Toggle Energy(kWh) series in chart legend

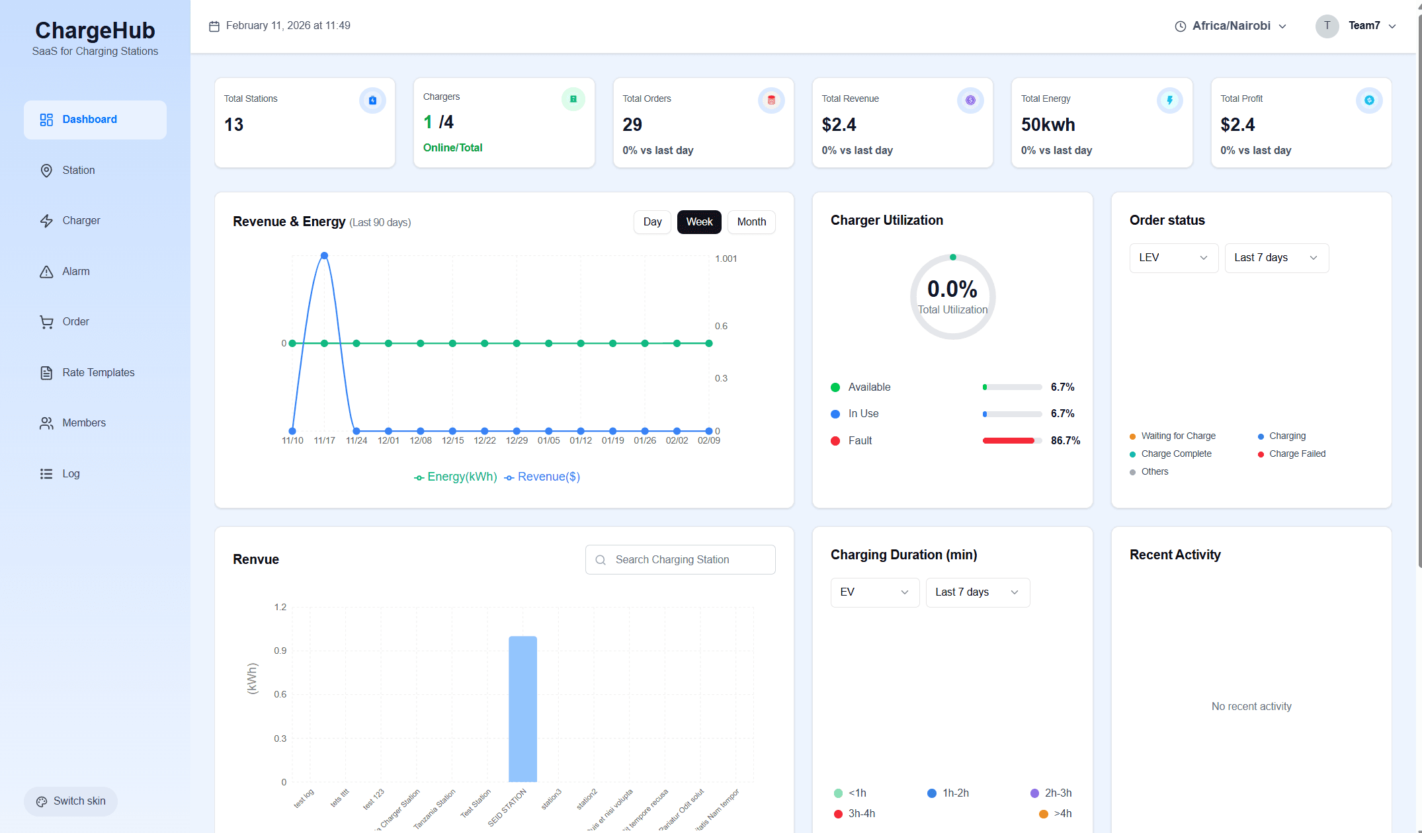(456, 477)
